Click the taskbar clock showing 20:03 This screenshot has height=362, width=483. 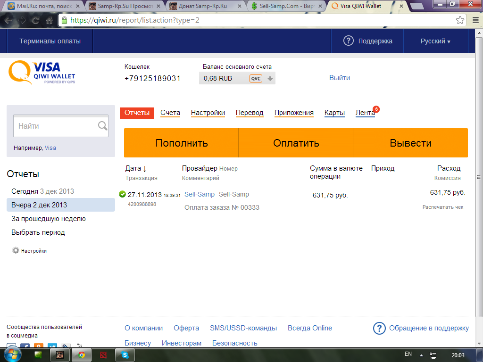point(458,355)
